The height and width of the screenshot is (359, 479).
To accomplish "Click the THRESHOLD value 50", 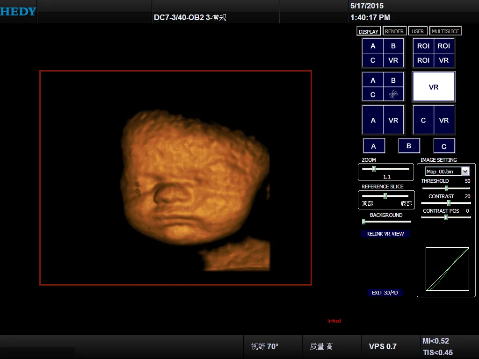I will (467, 181).
